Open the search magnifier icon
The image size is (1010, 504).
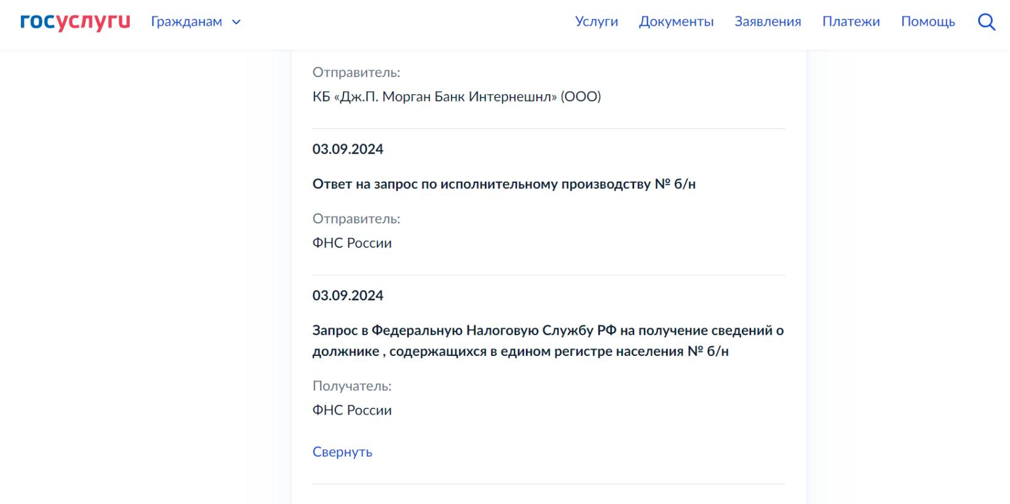pos(986,22)
